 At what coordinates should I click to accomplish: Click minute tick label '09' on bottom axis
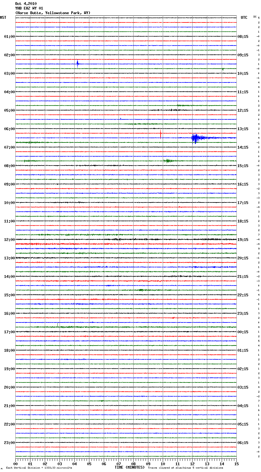point(148,464)
